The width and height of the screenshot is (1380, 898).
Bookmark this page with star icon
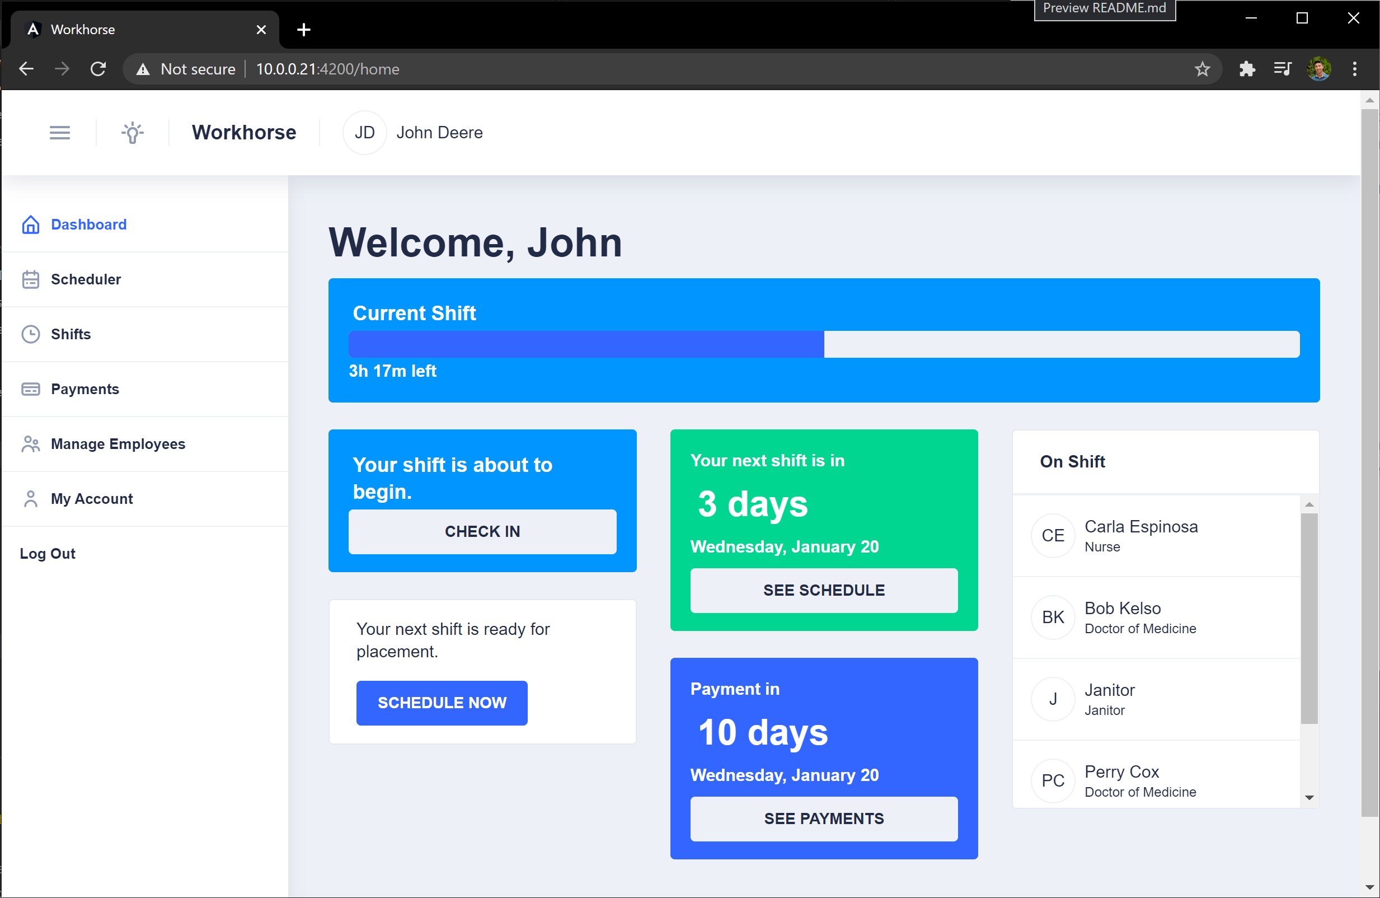pos(1203,69)
